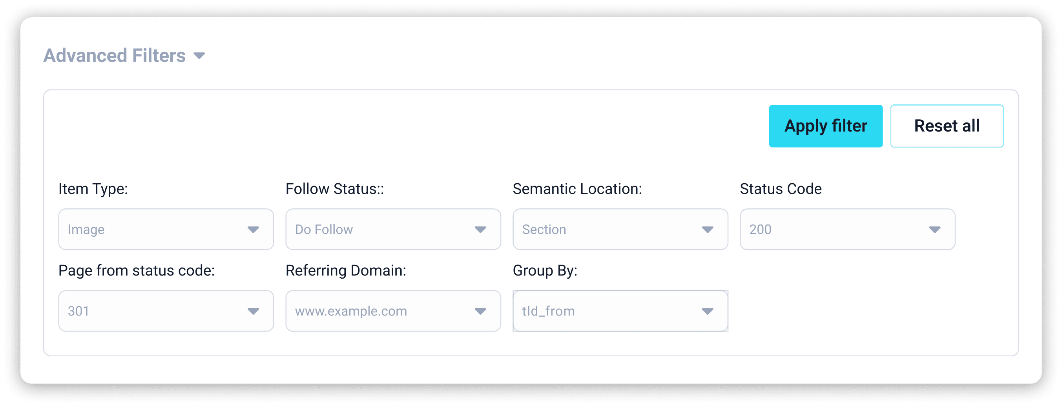Viewport: 1060px width, 405px height.
Task: Click the Section value in Semantic Location
Action: 544,229
